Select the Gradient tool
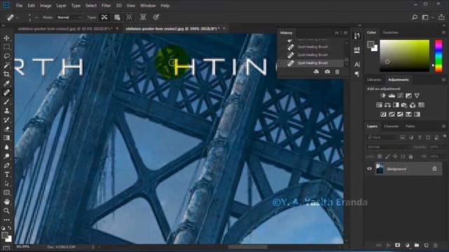The image size is (449, 252). 6,138
